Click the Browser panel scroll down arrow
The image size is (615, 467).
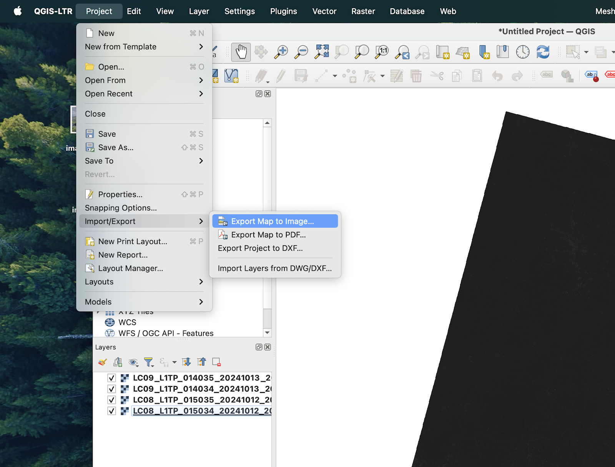pyautogui.click(x=267, y=333)
